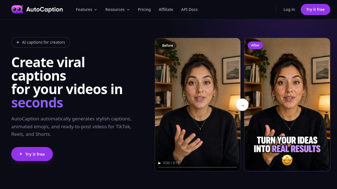
Task: Click the AutoCaption purple mascot logo icon
Action: (17, 10)
